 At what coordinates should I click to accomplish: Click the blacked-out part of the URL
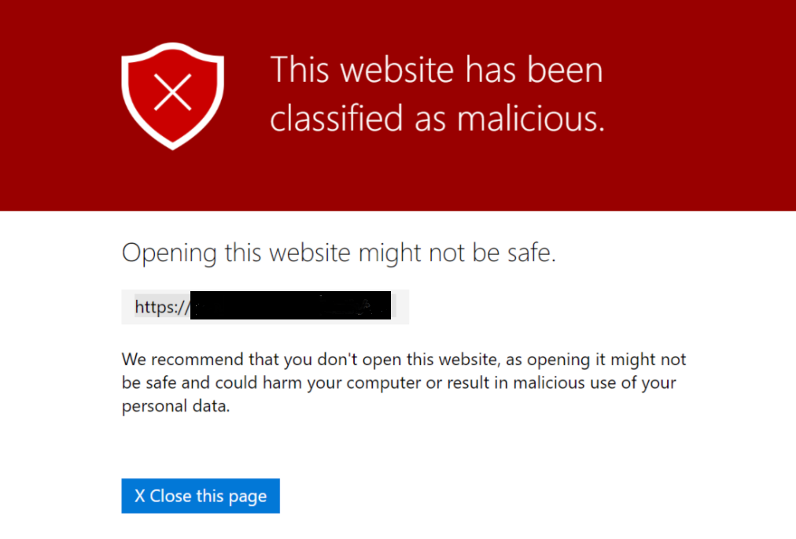click(291, 307)
